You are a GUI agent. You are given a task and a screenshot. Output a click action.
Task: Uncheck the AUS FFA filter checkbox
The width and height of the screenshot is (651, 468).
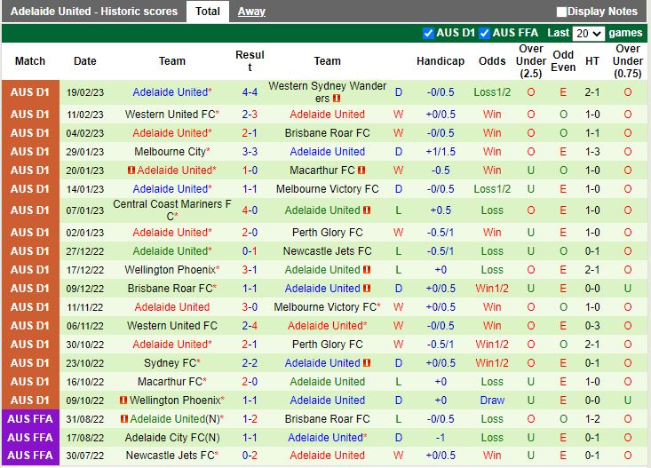484,33
